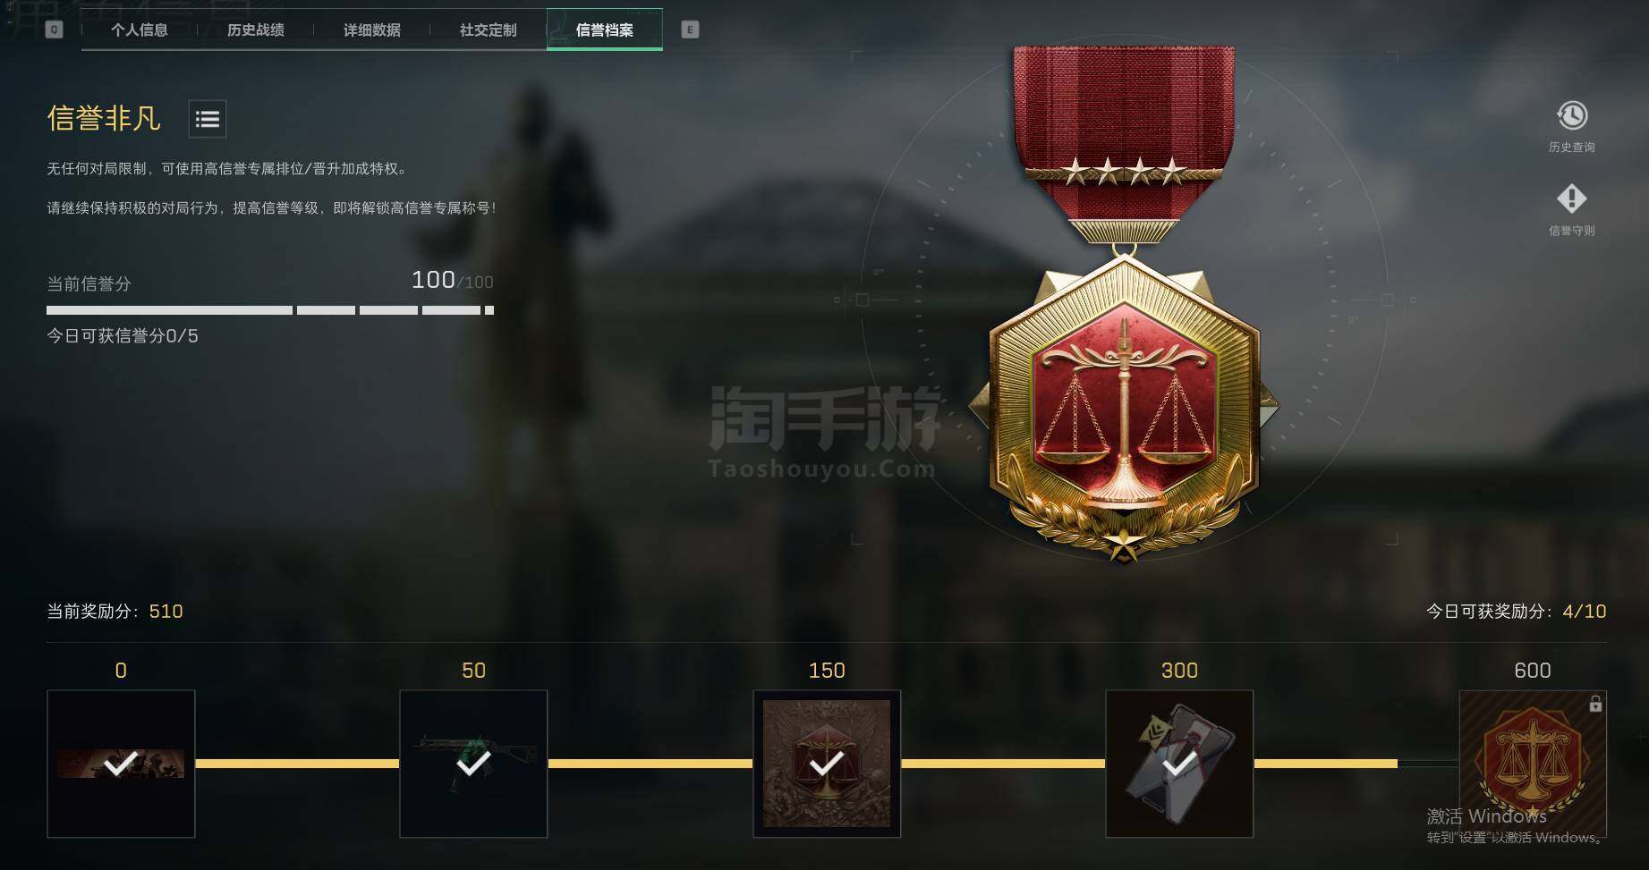Switch to the 个人信息 tab

tap(140, 30)
